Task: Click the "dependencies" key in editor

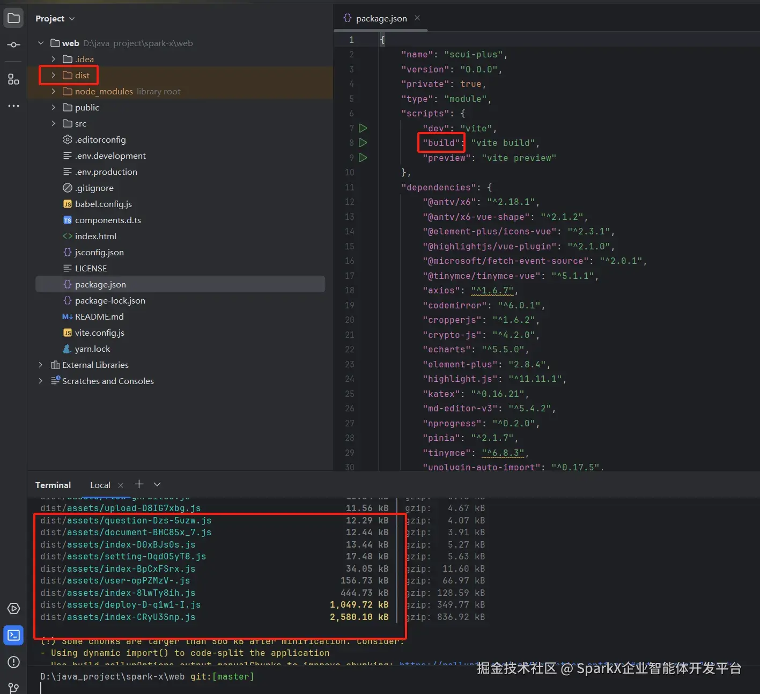Action: pyautogui.click(x=439, y=187)
